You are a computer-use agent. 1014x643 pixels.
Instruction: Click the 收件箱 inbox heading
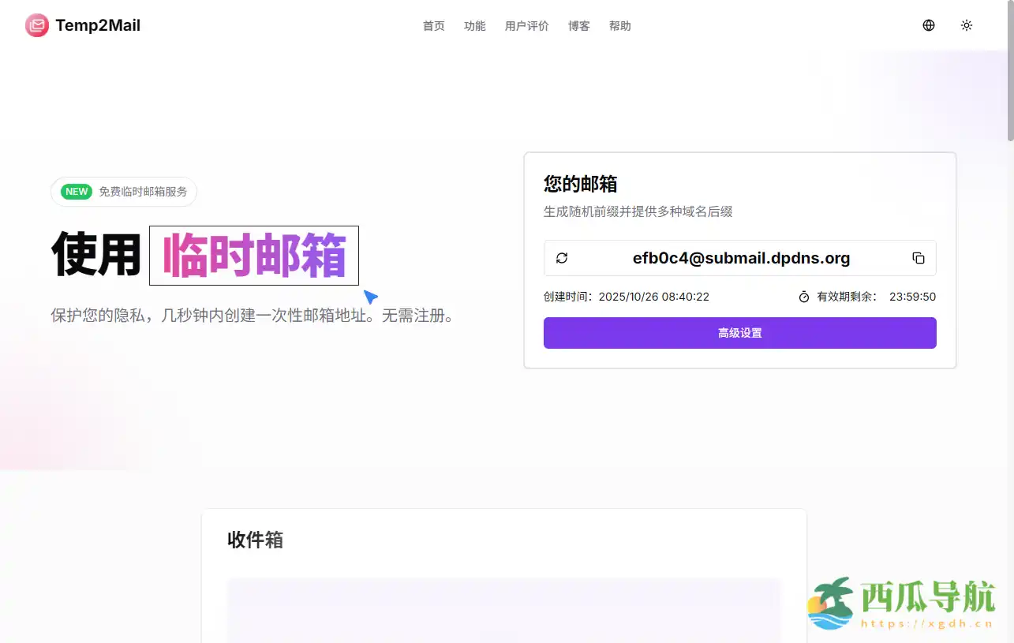click(255, 540)
